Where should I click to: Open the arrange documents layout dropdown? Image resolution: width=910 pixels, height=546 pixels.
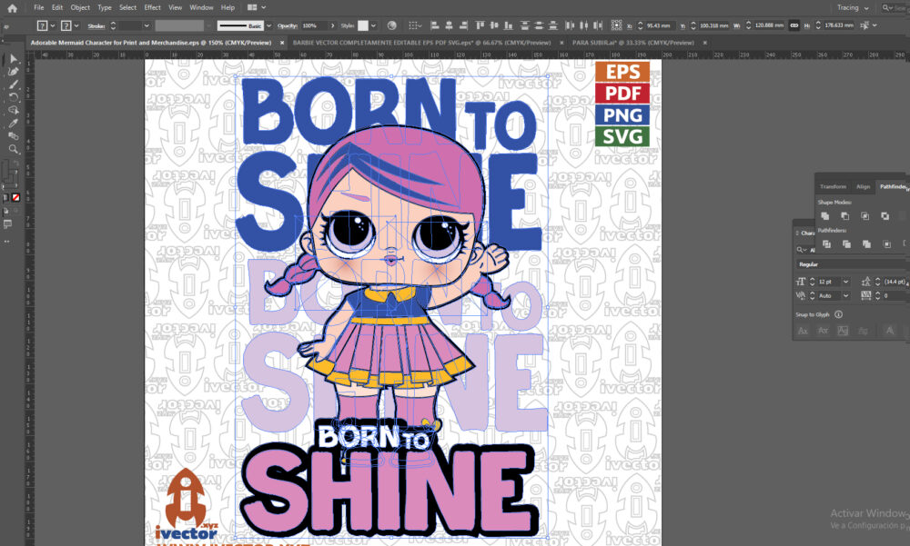(257, 7)
